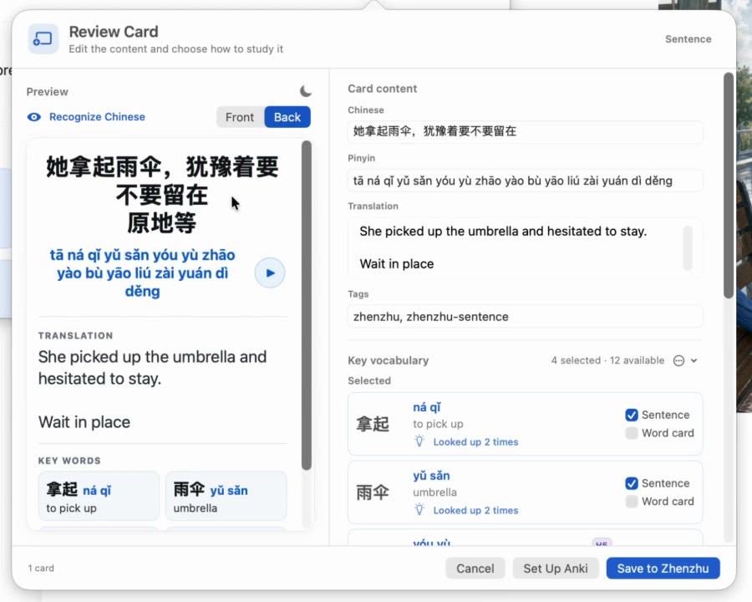Click lightbulb icon for yǔ sǎn lookups
Image resolution: width=752 pixels, height=602 pixels.
click(419, 510)
